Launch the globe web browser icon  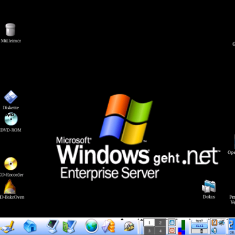(92, 226)
